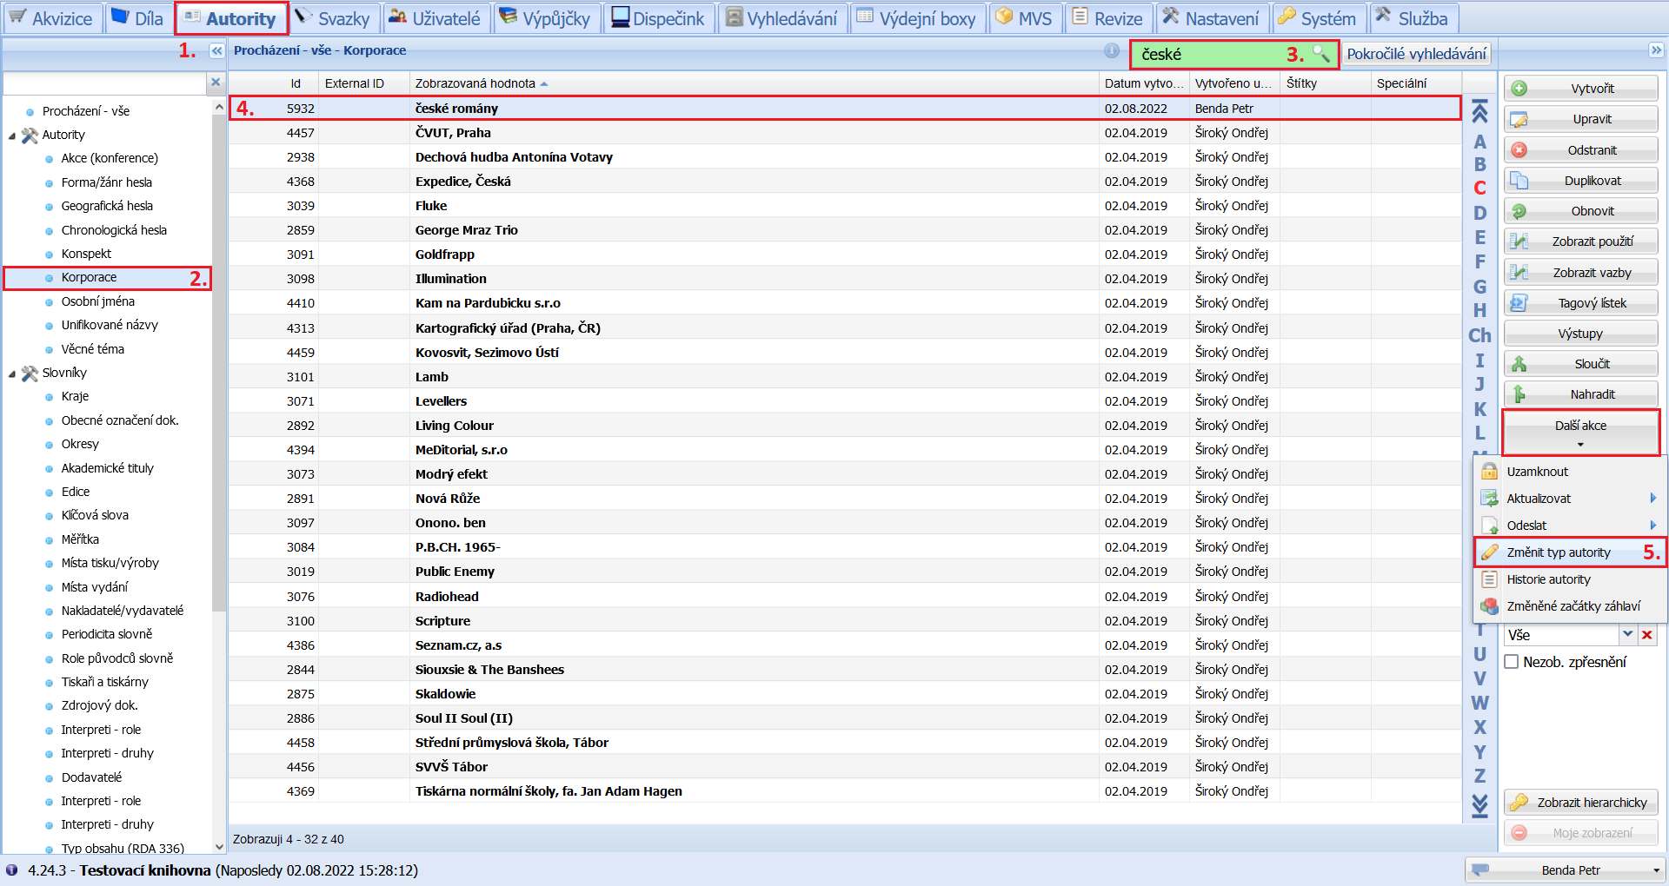Click the search magnifier icon
Screen dimensions: 1669x886
coord(1321,54)
